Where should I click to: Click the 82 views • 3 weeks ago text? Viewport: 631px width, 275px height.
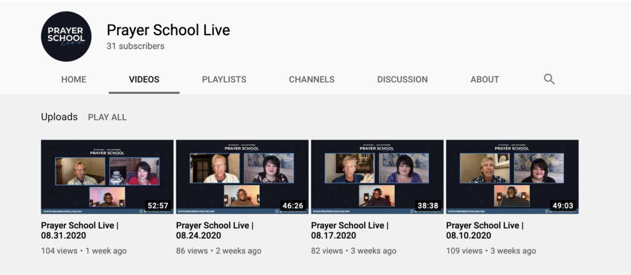point(354,251)
